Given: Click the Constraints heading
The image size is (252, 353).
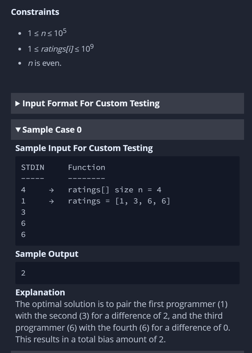Looking at the screenshot, I should (35, 12).
